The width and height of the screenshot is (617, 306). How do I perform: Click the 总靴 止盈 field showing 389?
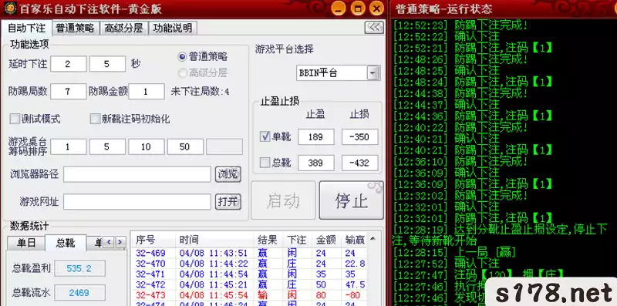pyautogui.click(x=316, y=163)
